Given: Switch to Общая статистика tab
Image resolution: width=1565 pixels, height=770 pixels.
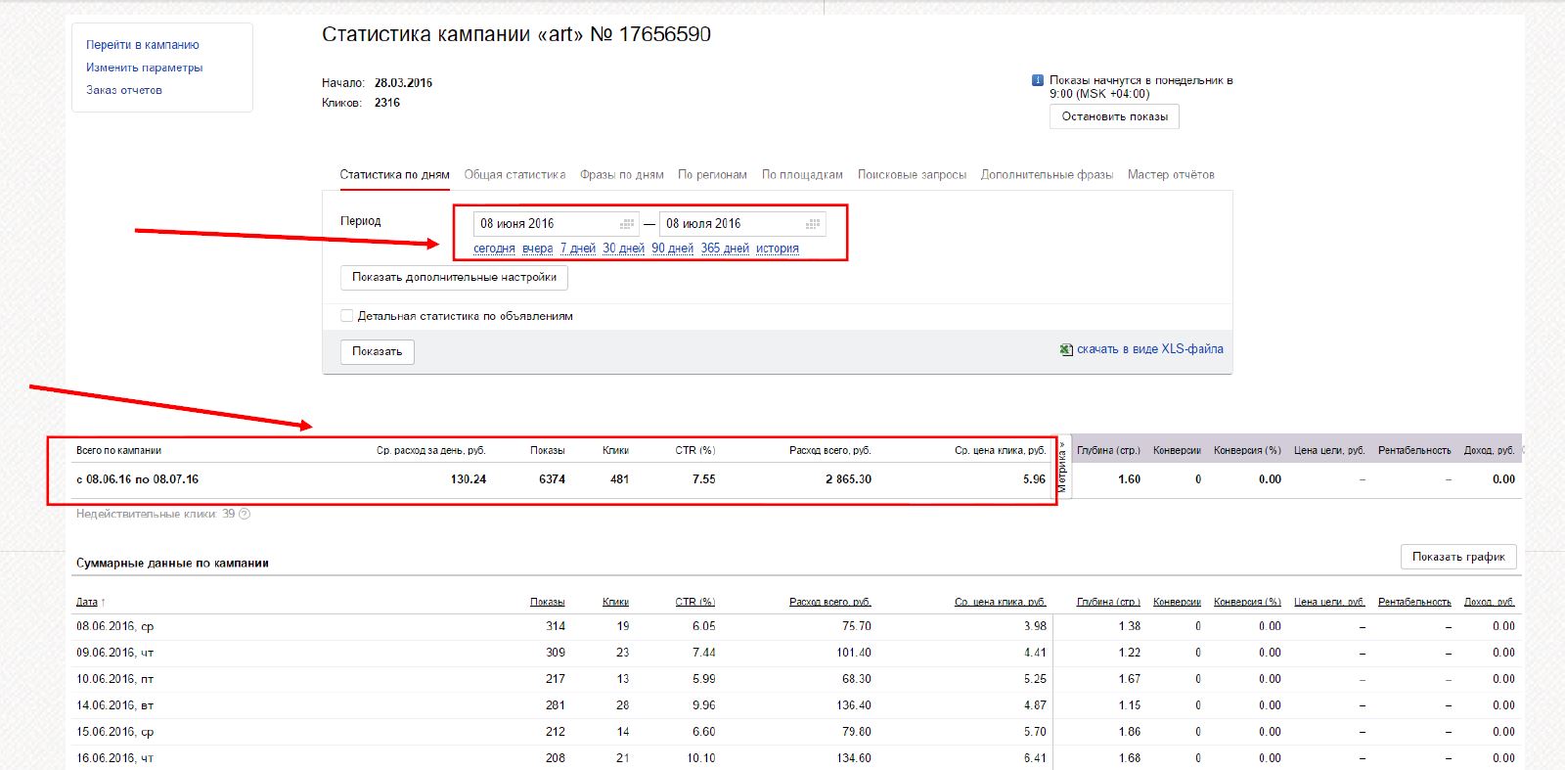Looking at the screenshot, I should pos(514,175).
